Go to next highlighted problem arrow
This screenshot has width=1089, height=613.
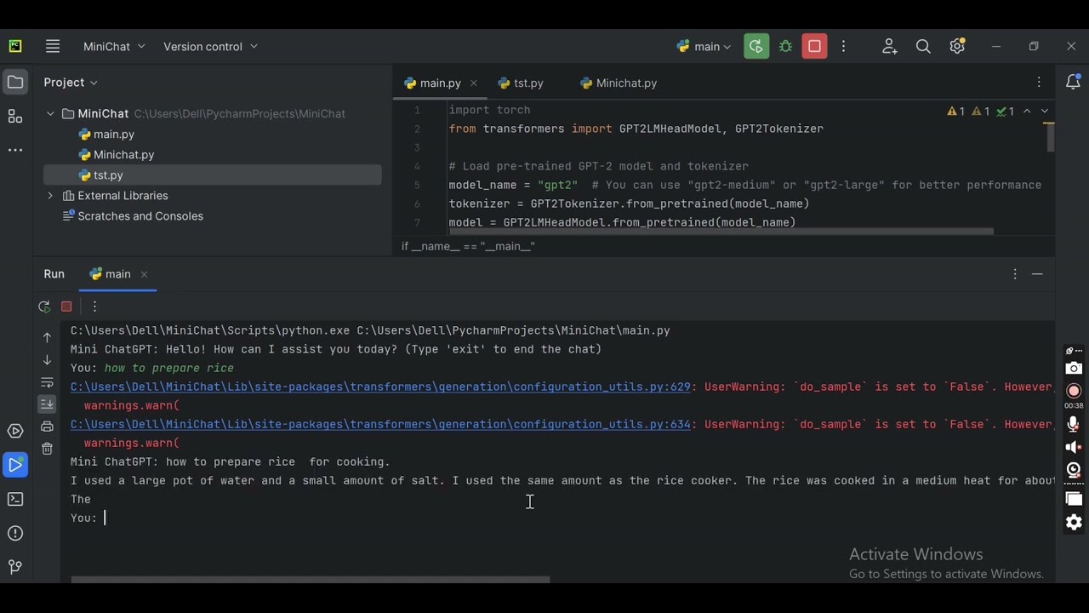tap(1045, 112)
